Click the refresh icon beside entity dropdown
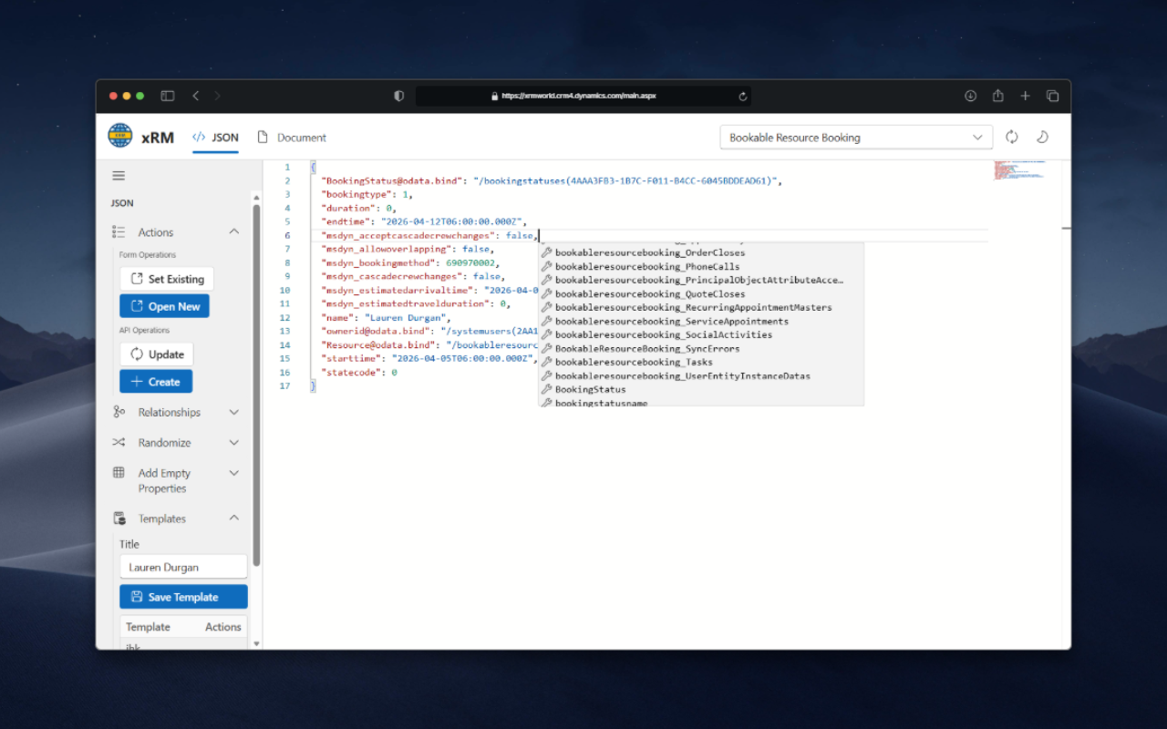 click(1012, 137)
